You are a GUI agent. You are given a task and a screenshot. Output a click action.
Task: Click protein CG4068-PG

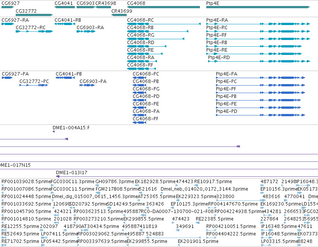click(x=139, y=93)
